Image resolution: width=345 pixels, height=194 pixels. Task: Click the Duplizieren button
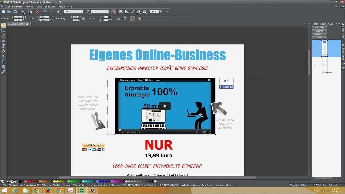[x=320, y=34]
